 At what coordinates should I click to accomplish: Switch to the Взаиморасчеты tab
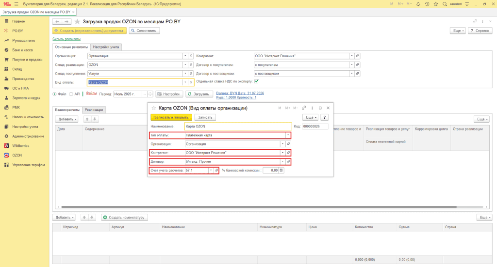[67, 110]
